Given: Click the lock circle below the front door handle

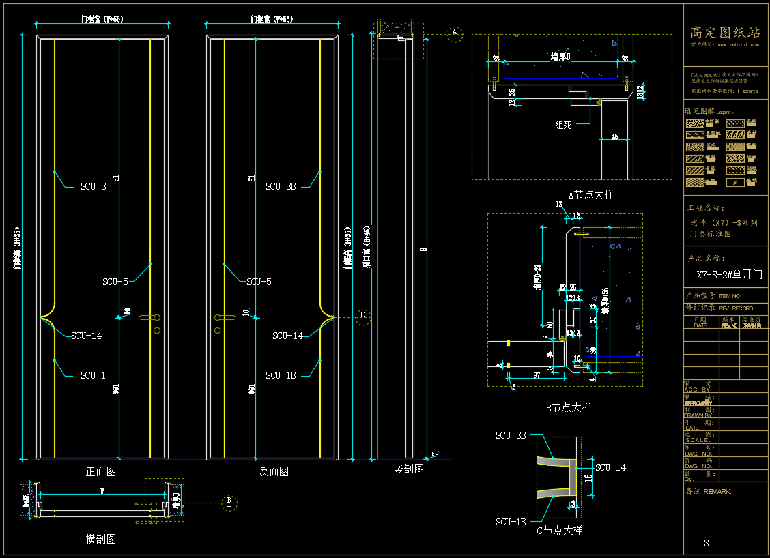Looking at the screenshot, I should [156, 330].
